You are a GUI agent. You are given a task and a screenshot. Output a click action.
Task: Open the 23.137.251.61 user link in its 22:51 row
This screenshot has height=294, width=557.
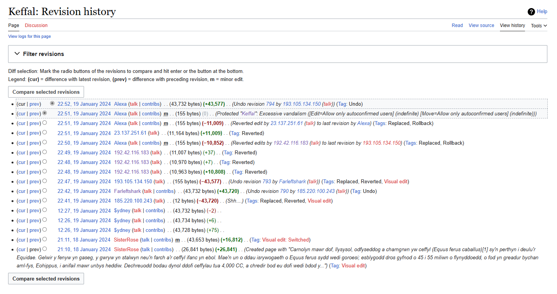(x=130, y=133)
